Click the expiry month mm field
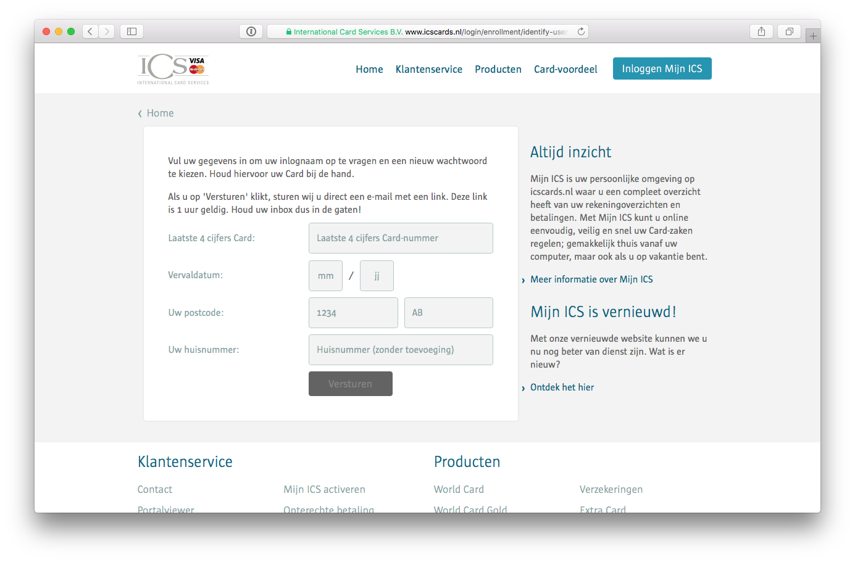Image resolution: width=855 pixels, height=562 pixels. pyautogui.click(x=325, y=276)
